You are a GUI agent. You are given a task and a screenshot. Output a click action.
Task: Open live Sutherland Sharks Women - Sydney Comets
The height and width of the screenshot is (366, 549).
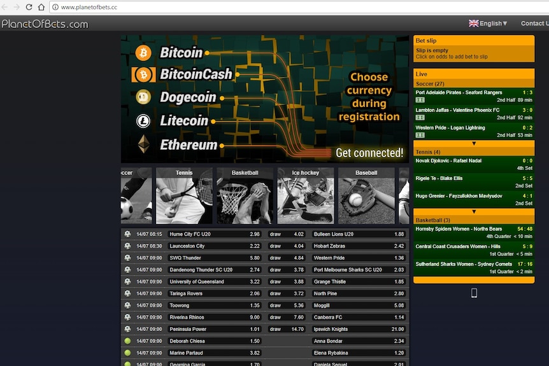(x=474, y=268)
